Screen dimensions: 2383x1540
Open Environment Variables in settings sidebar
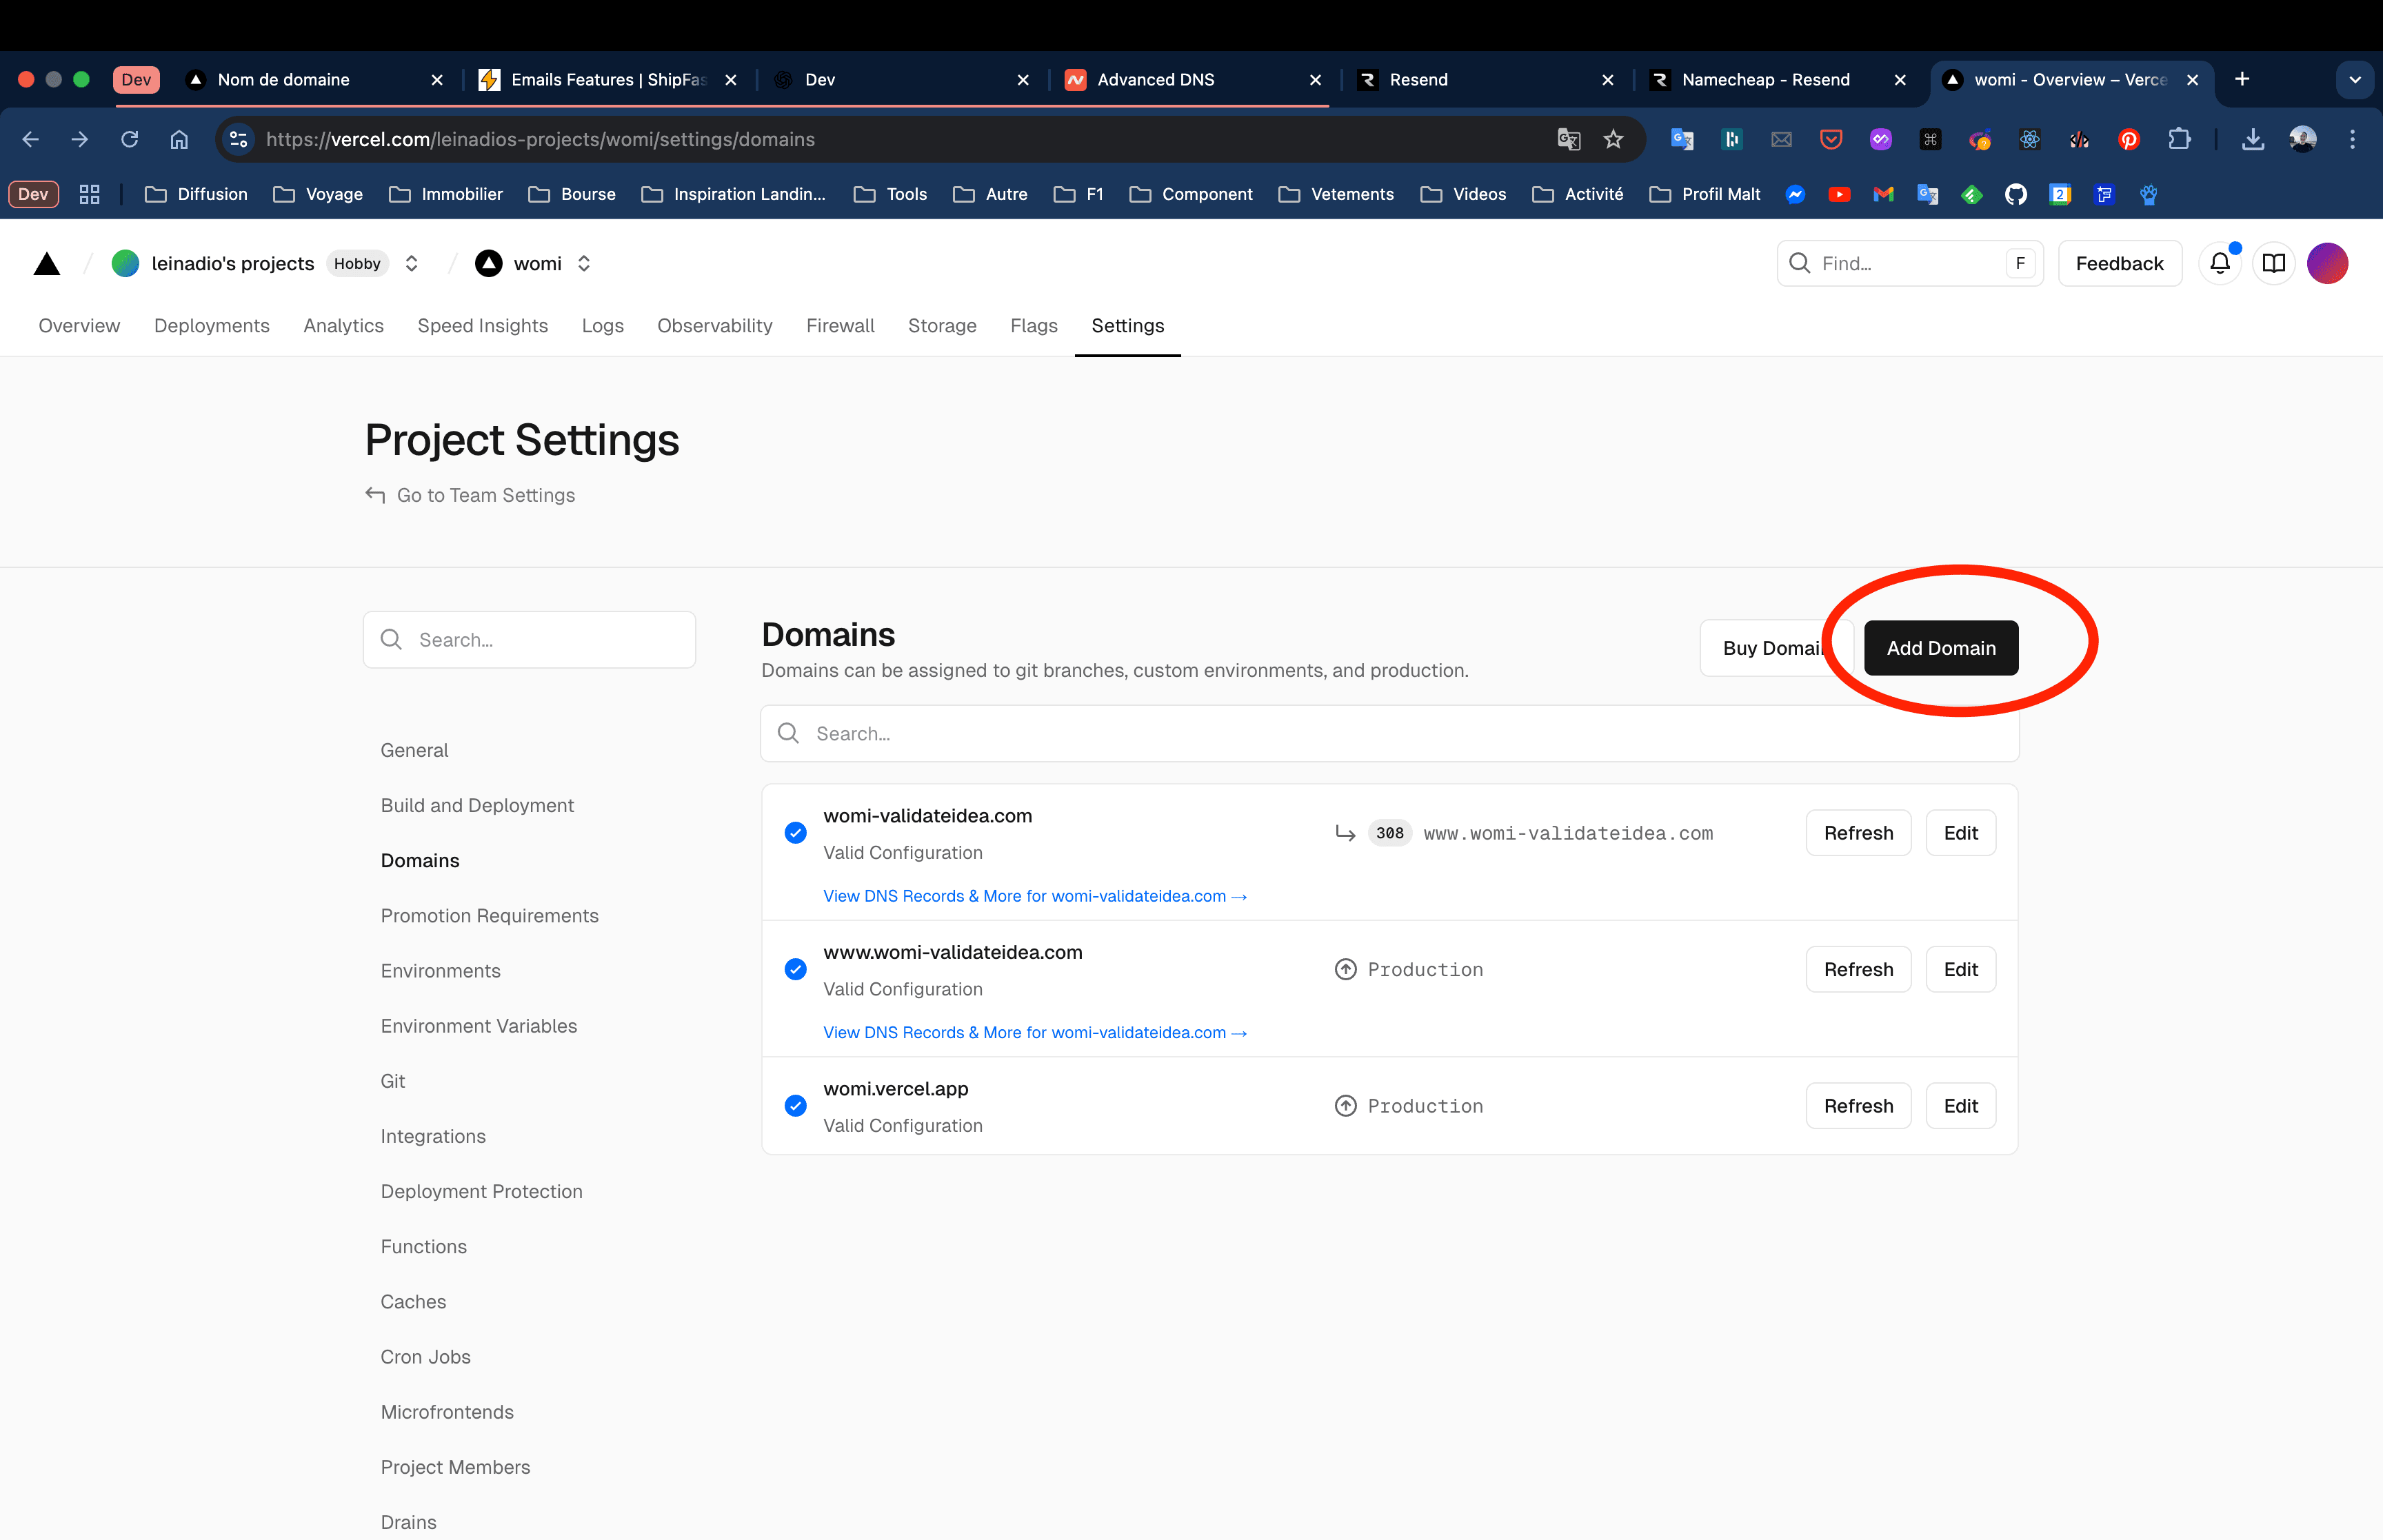coord(479,1026)
